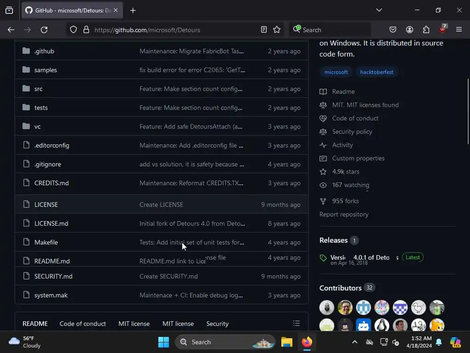Open README.md file
This screenshot has width=470, height=353.
(x=52, y=261)
